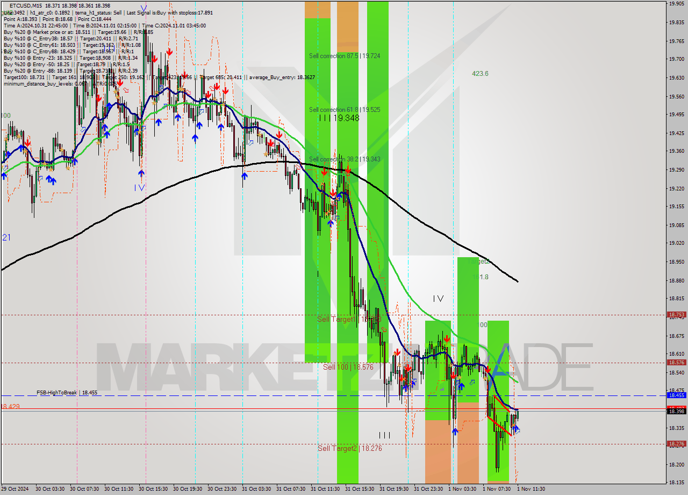Image resolution: width=688 pixels, height=495 pixels.
Task: Click the '1 Nov 11:30' time label
Action: [532, 489]
